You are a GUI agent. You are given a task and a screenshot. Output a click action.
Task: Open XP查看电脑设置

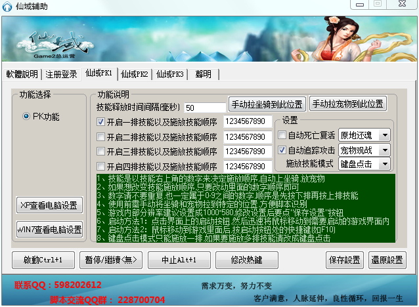pos(50,205)
